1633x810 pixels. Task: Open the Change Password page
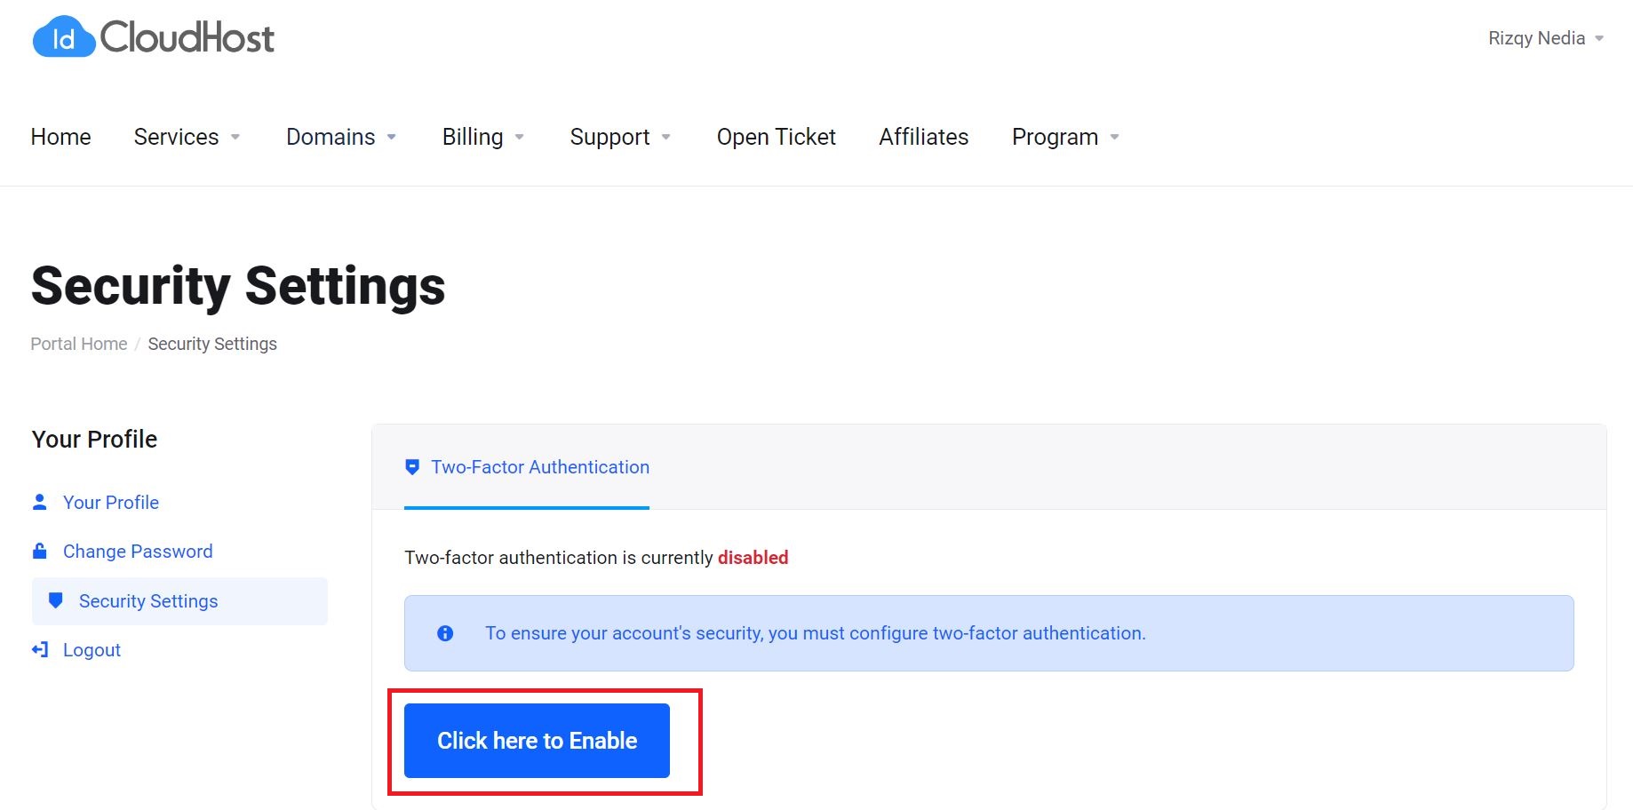[x=137, y=551]
